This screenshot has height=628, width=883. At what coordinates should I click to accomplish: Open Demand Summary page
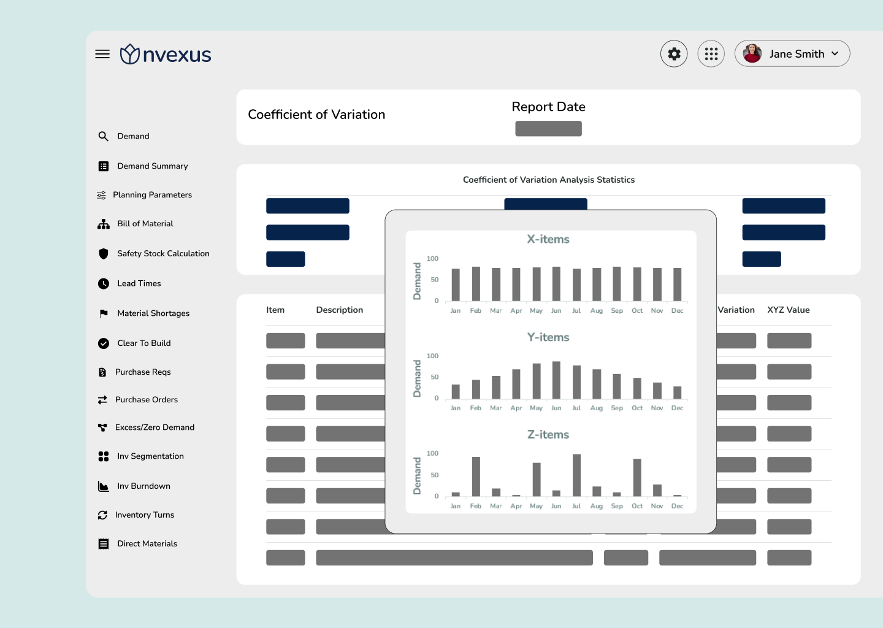point(153,166)
